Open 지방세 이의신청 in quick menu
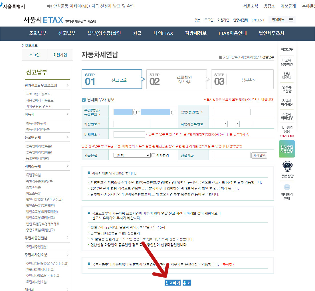Image resolution: width=315 pixels, height=291 pixels. tap(287, 116)
